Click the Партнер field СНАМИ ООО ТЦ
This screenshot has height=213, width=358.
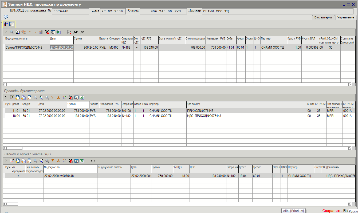(278, 11)
